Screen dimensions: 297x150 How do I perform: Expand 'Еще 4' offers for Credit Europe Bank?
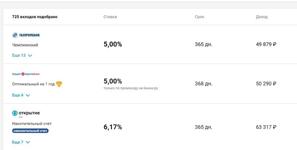pos(21,95)
